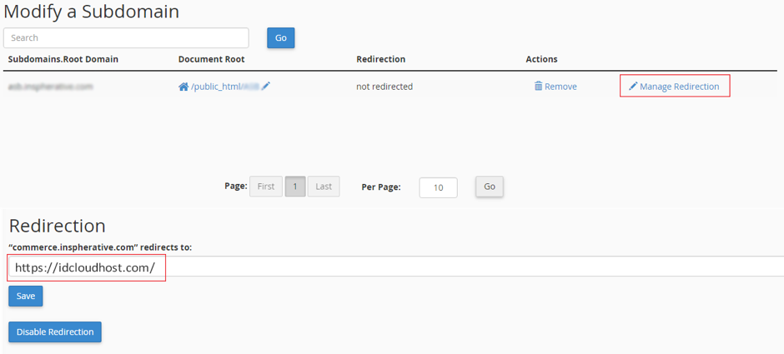Click the home icon beside /public_html
The height and width of the screenshot is (354, 784).
point(183,87)
